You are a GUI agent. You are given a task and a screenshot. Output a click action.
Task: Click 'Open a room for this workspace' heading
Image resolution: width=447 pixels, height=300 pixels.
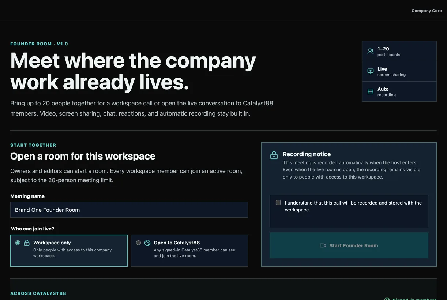pyautogui.click(x=83, y=156)
